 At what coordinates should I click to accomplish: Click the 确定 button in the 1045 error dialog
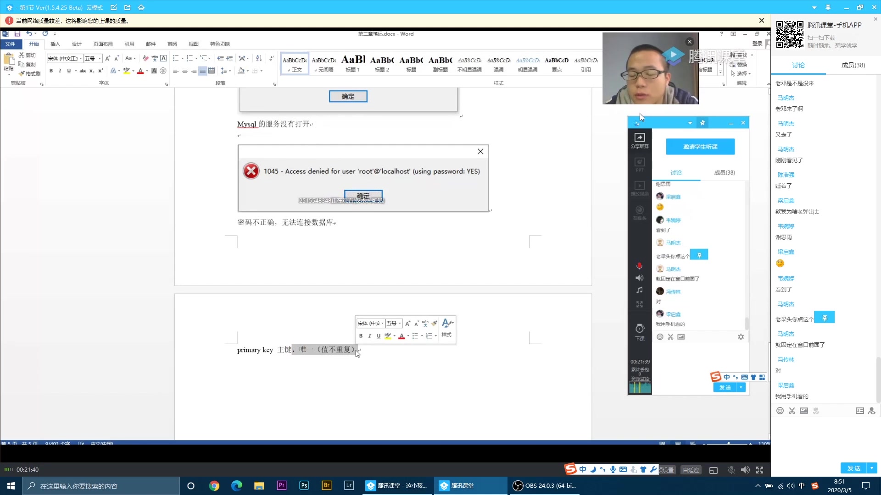[363, 195]
